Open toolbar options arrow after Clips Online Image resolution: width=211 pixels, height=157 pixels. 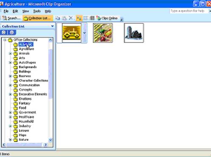click(x=121, y=19)
